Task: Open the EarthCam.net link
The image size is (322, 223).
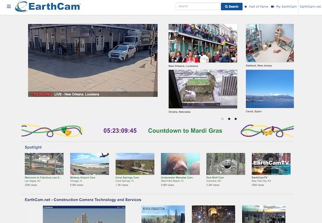Action: (x=310, y=6)
